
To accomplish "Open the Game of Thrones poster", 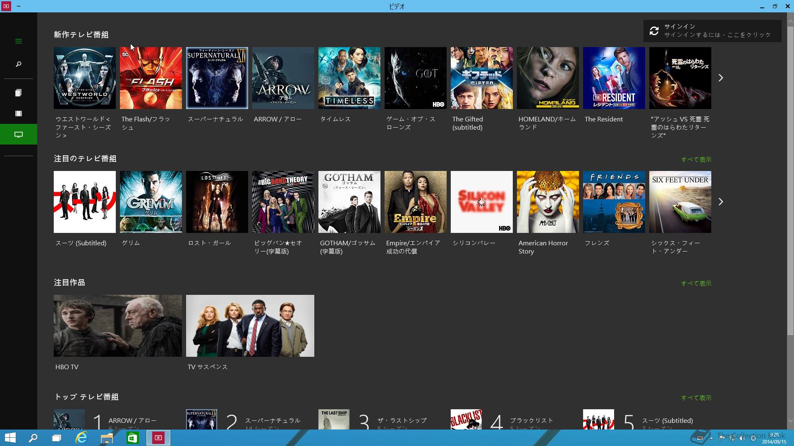I will (416, 78).
